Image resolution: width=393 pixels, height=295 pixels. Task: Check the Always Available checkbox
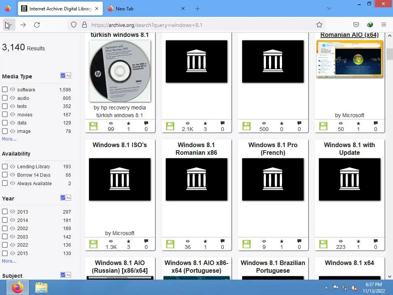(x=5, y=183)
